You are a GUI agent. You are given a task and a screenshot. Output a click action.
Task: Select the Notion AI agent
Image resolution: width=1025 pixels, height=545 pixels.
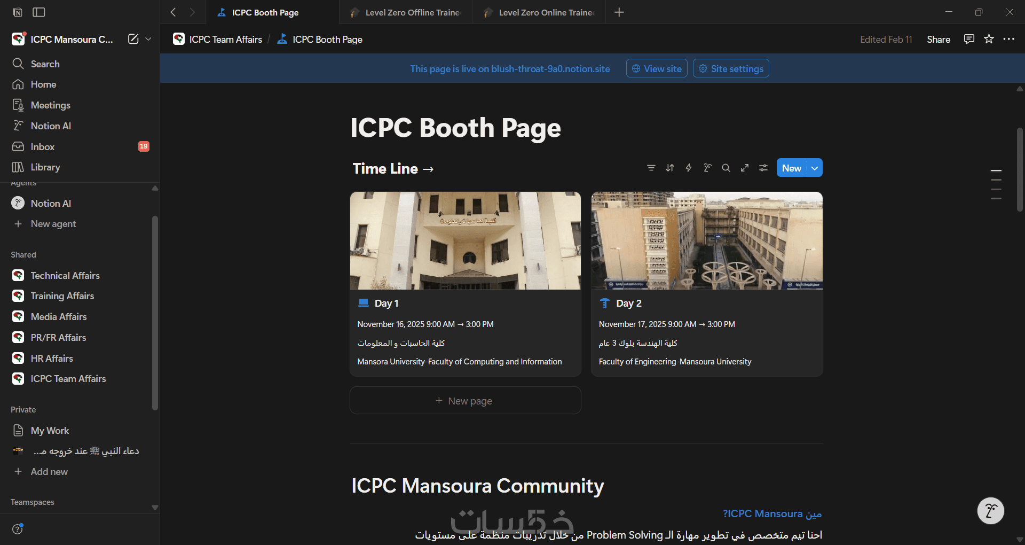coord(77,204)
